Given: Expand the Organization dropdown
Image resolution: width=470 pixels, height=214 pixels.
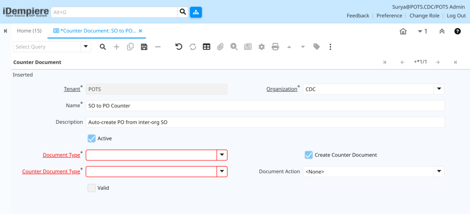Looking at the screenshot, I should coord(439,89).
